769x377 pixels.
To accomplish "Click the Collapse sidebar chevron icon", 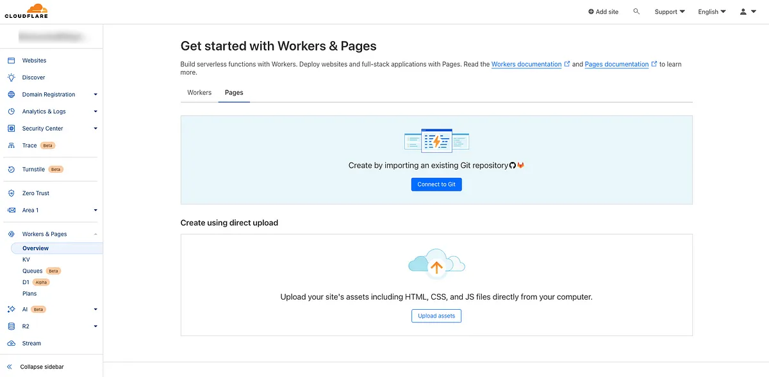I will pos(10,367).
